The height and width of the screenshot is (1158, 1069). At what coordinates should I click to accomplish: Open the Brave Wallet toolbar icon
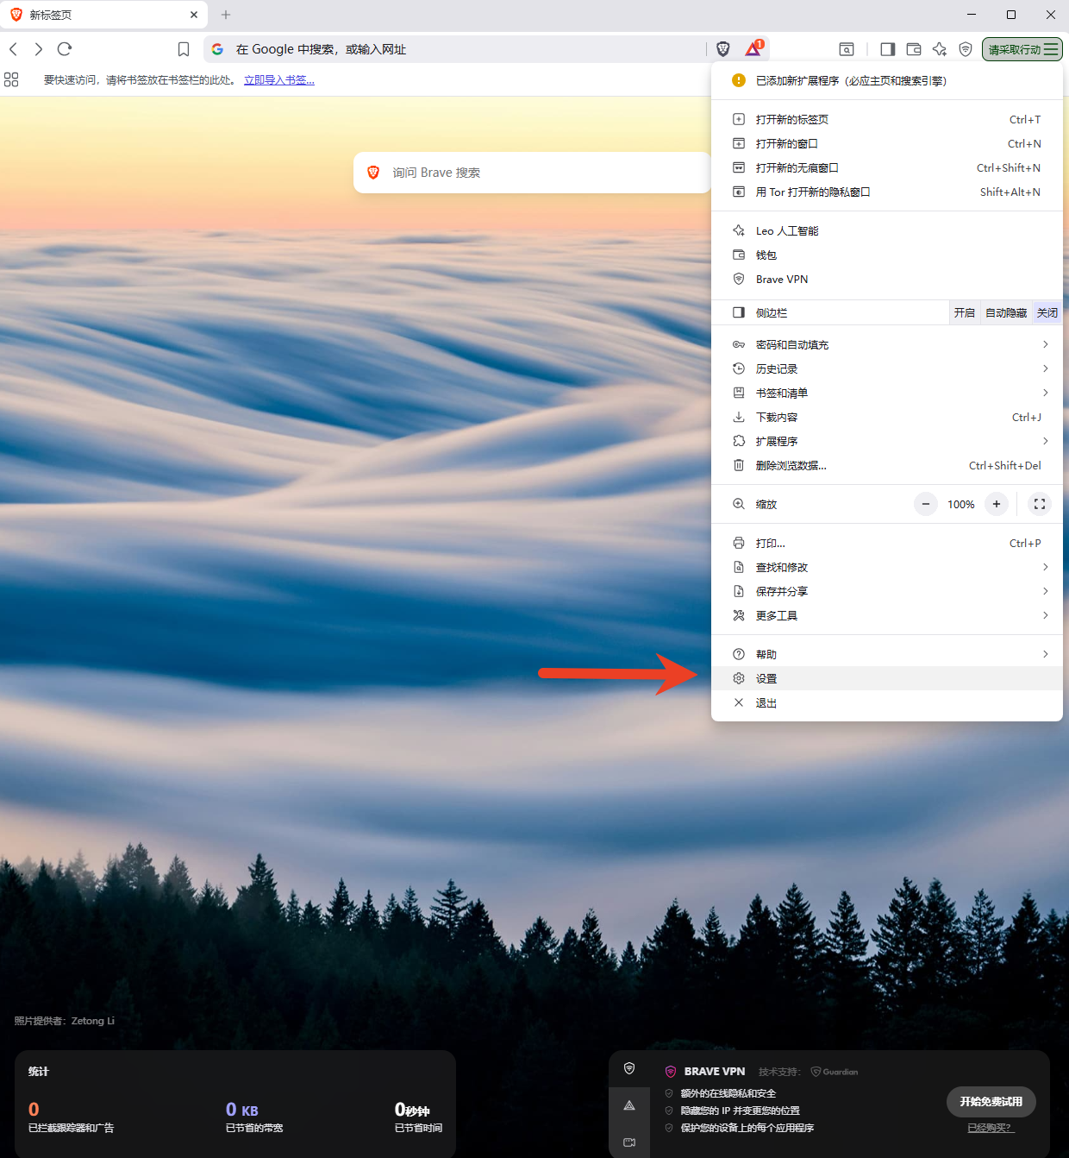tap(914, 49)
